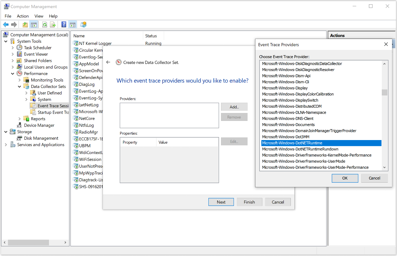
Task: Click the Performance node icon
Action: (x=20, y=73)
